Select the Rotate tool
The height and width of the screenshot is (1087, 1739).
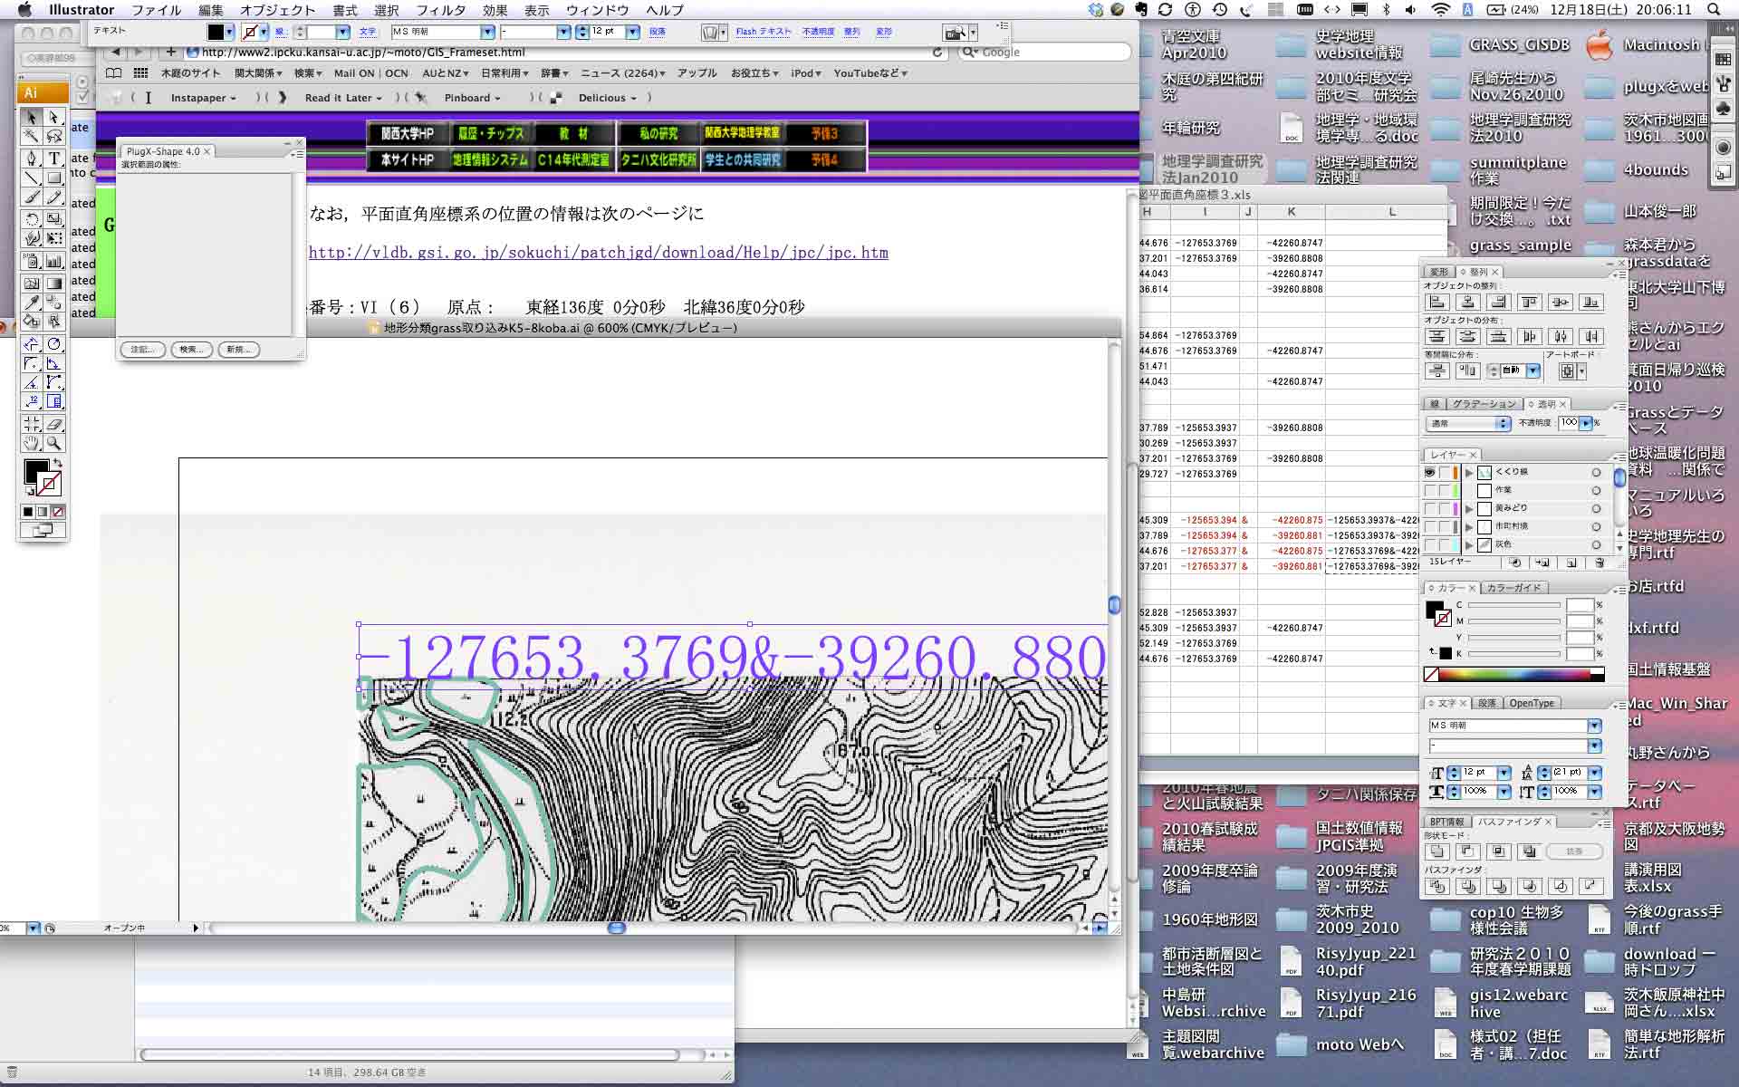click(x=32, y=218)
